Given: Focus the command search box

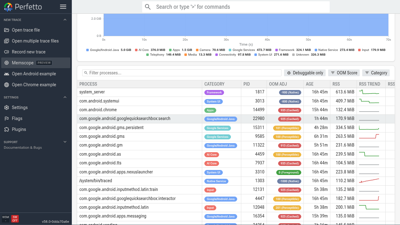Looking at the screenshot, I should (236, 7).
